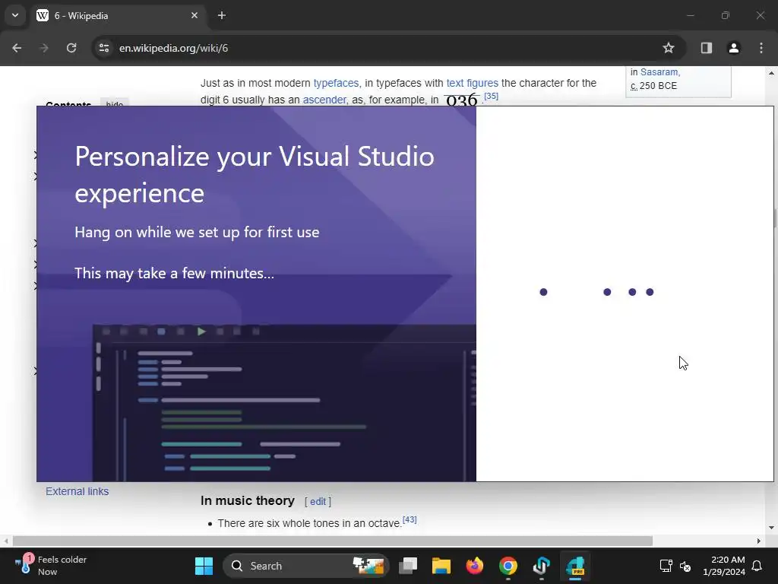Open the 'text figures' link
Screen dimensions: 778x584
tap(472, 83)
